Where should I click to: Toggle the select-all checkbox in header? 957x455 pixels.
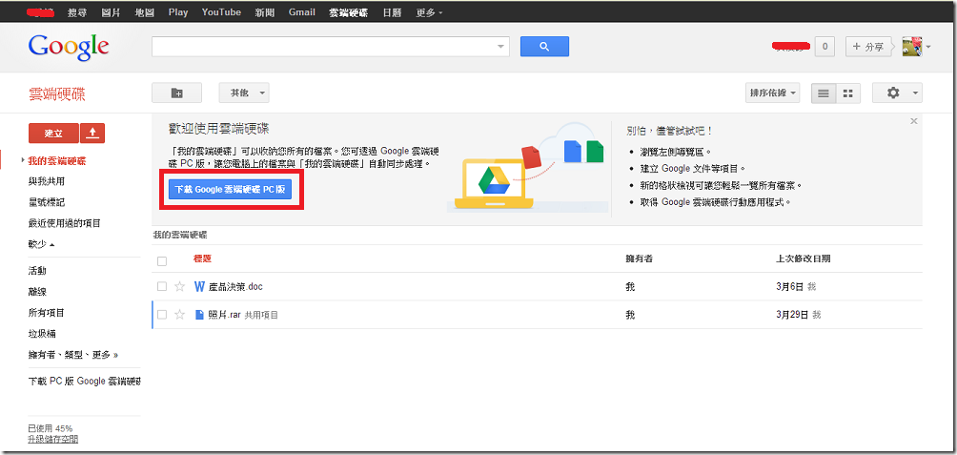(162, 260)
